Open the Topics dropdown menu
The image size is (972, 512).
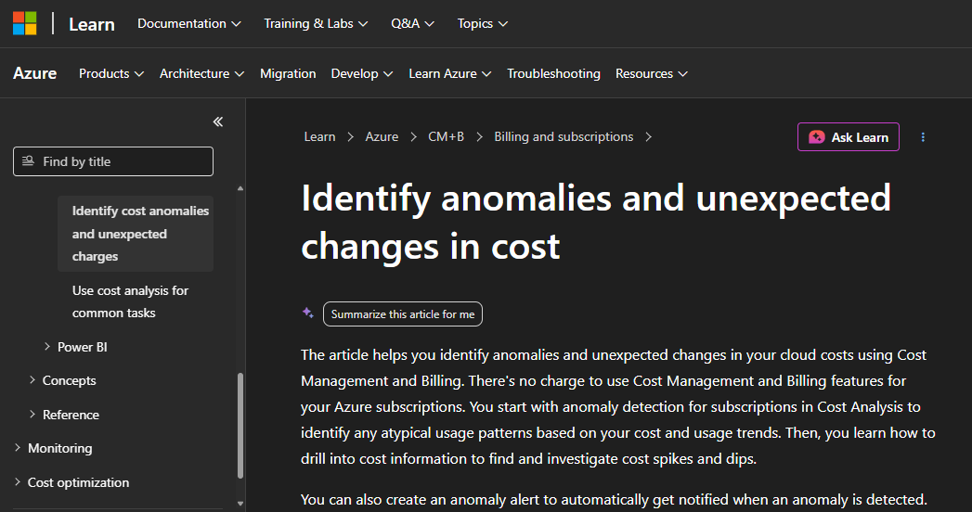click(482, 23)
